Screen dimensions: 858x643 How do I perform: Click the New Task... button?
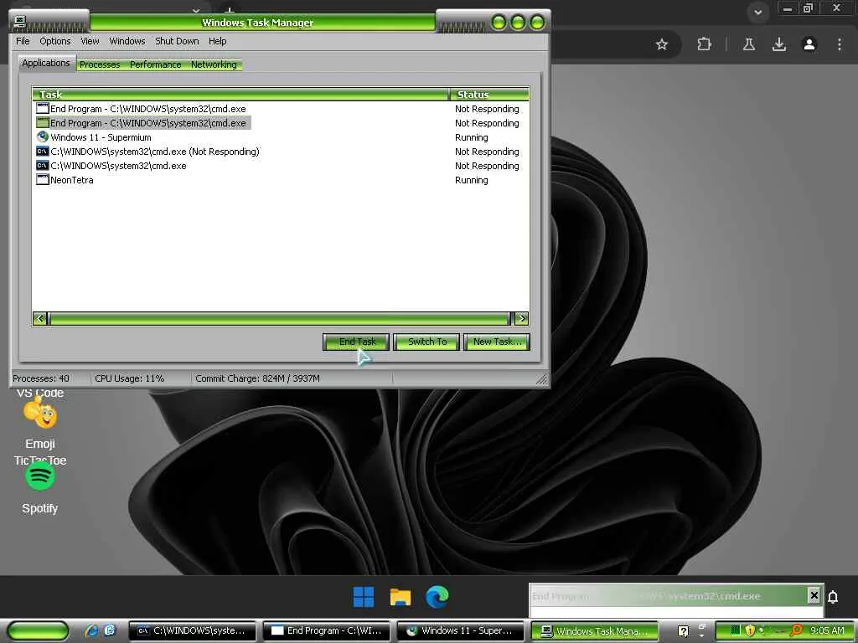pyautogui.click(x=497, y=342)
